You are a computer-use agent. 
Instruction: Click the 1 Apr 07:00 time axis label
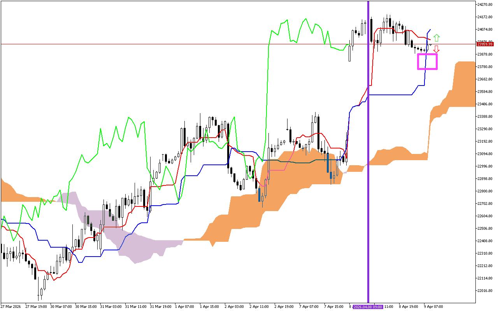point(185,307)
